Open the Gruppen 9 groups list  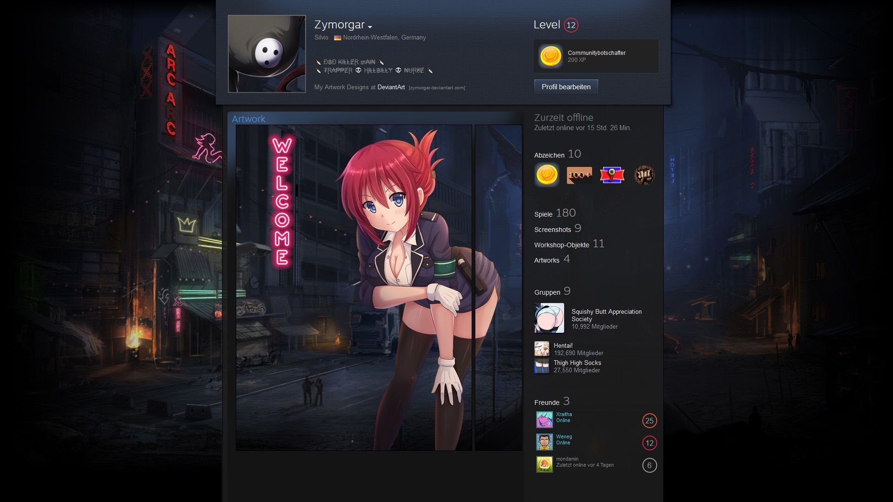click(x=553, y=291)
